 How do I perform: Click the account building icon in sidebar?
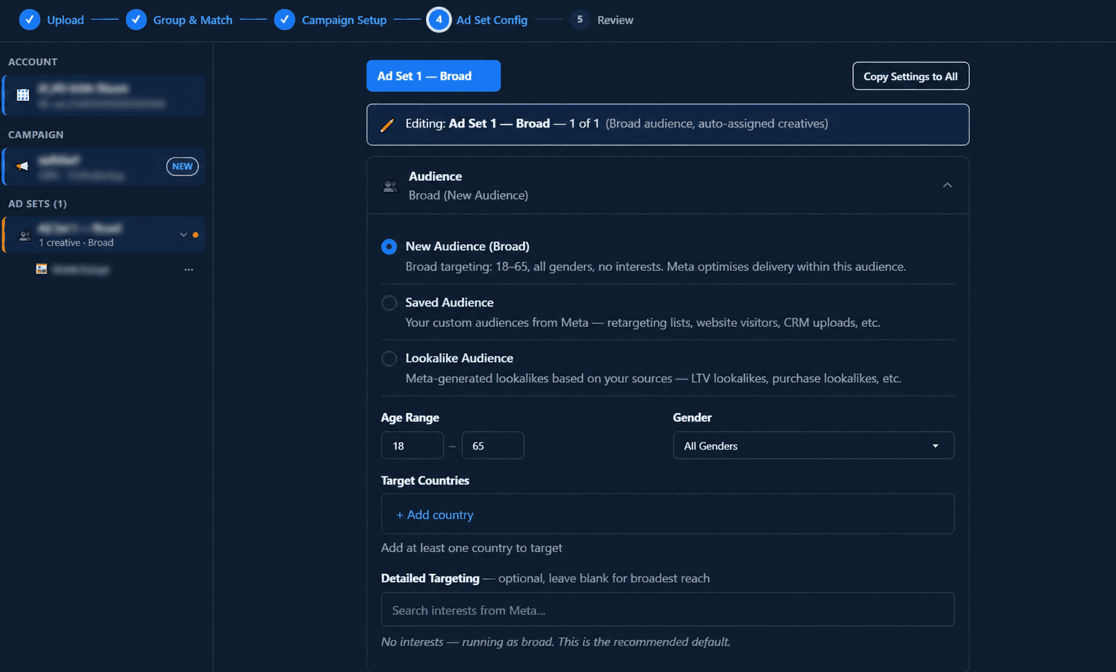coord(23,95)
